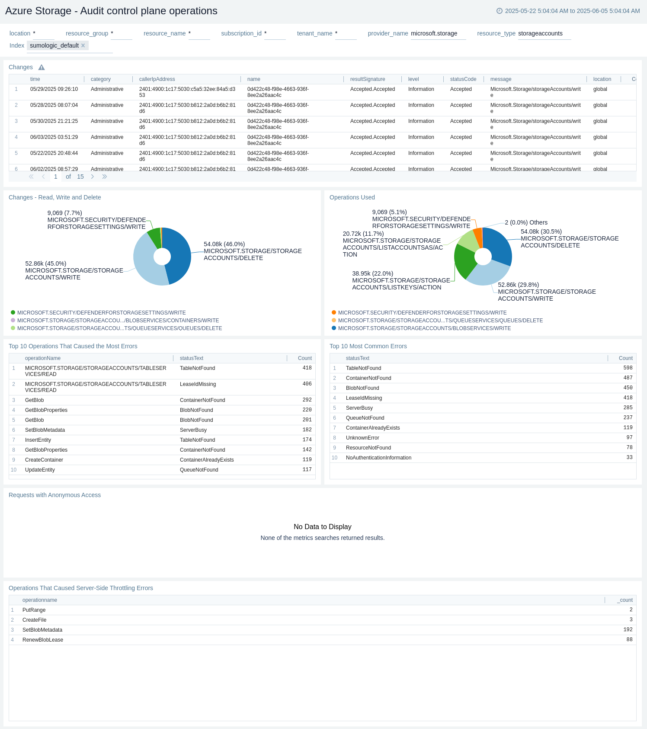This screenshot has height=729, width=647.
Task: Open the Operations Used panel title
Action: [352, 197]
